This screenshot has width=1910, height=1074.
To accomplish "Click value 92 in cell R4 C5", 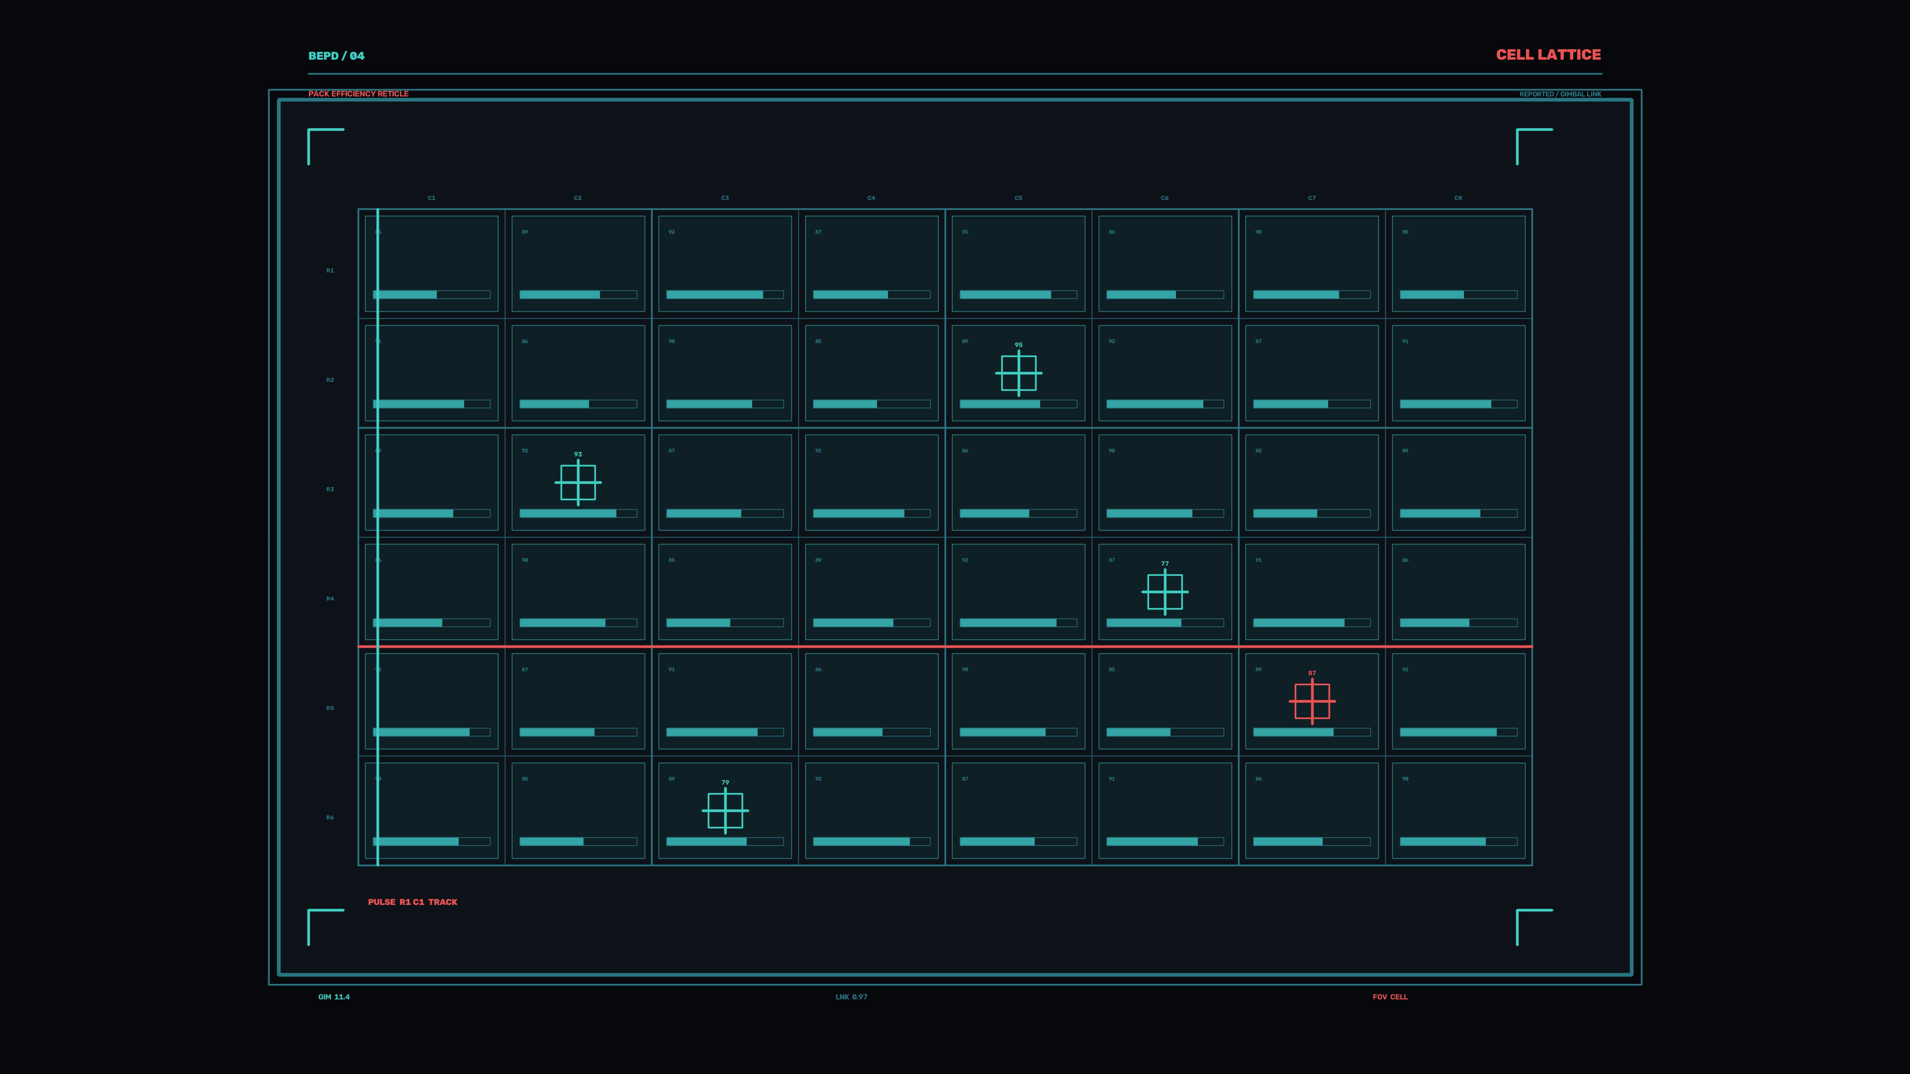I will [x=964, y=560].
